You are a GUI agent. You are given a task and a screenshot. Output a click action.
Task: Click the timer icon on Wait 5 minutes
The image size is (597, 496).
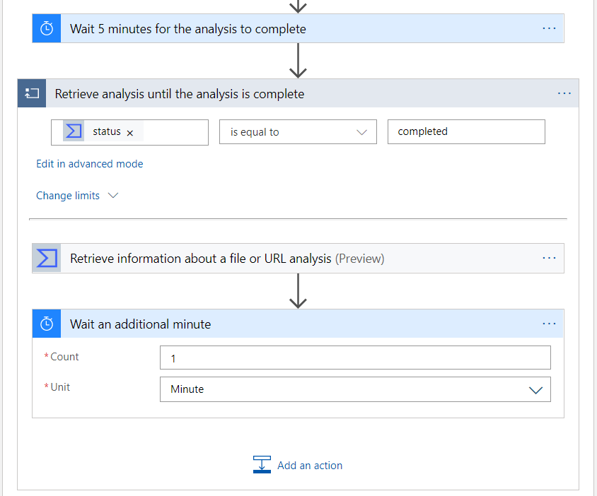(x=45, y=28)
